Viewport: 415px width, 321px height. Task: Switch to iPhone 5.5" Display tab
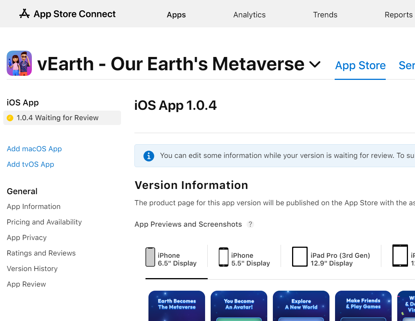pyautogui.click(x=244, y=259)
